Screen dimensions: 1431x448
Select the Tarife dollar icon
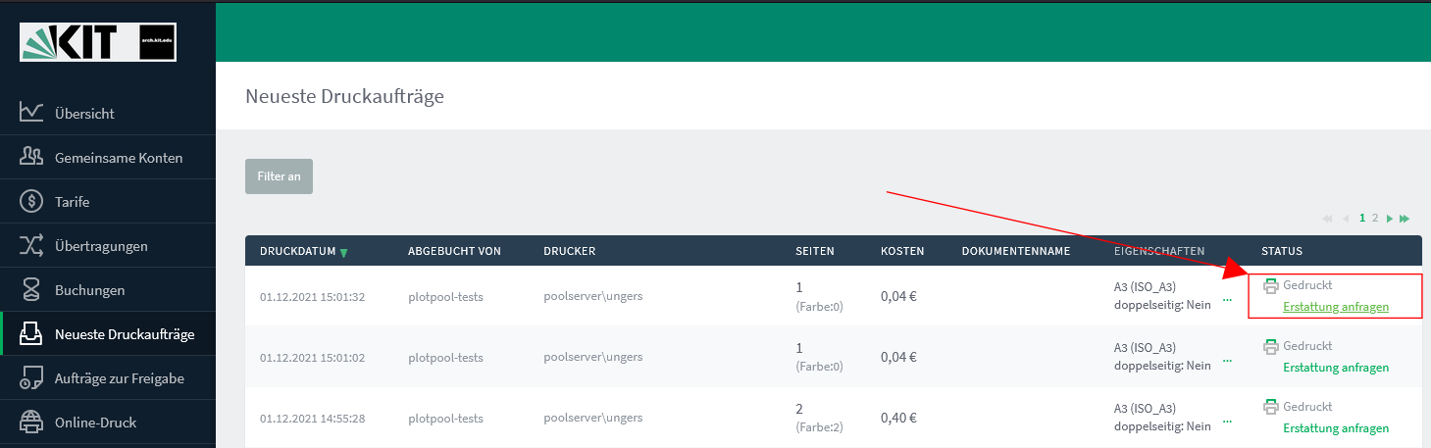click(x=31, y=201)
